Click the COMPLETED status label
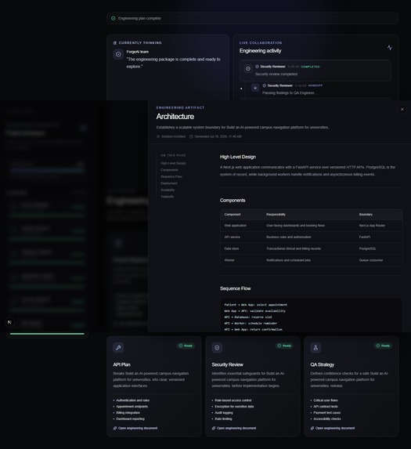 pos(310,67)
